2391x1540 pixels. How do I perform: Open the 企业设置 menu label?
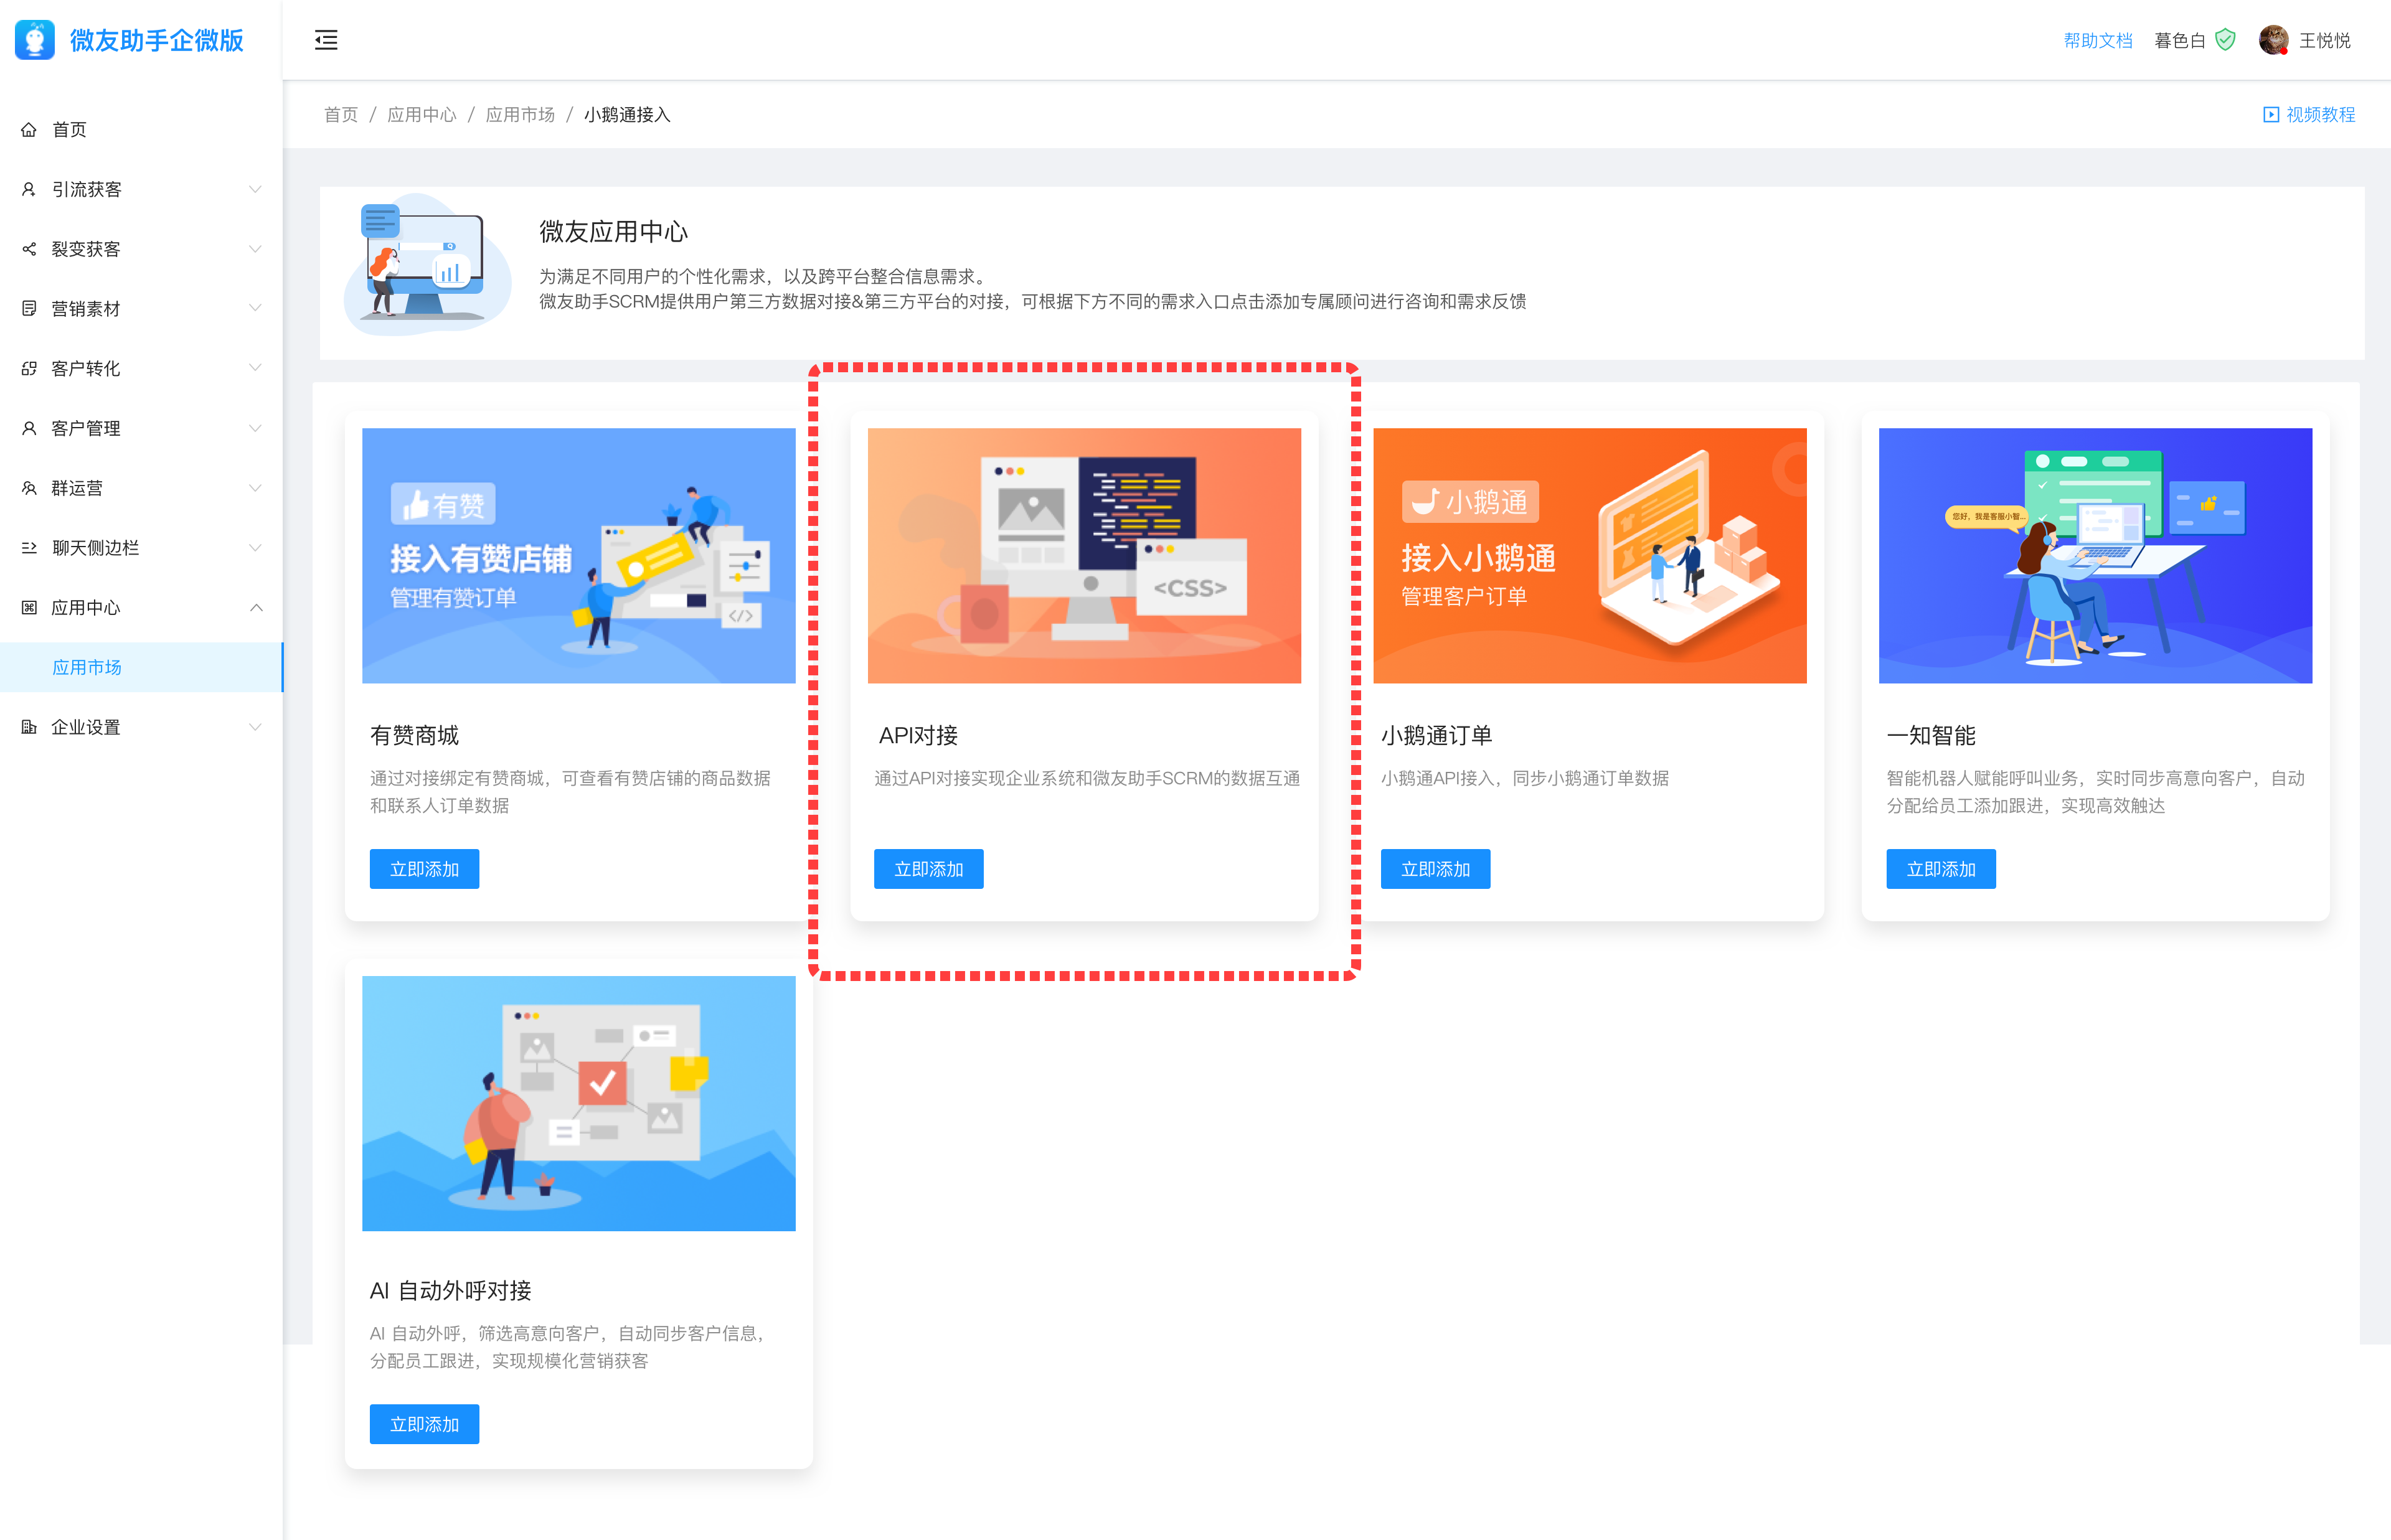(86, 727)
